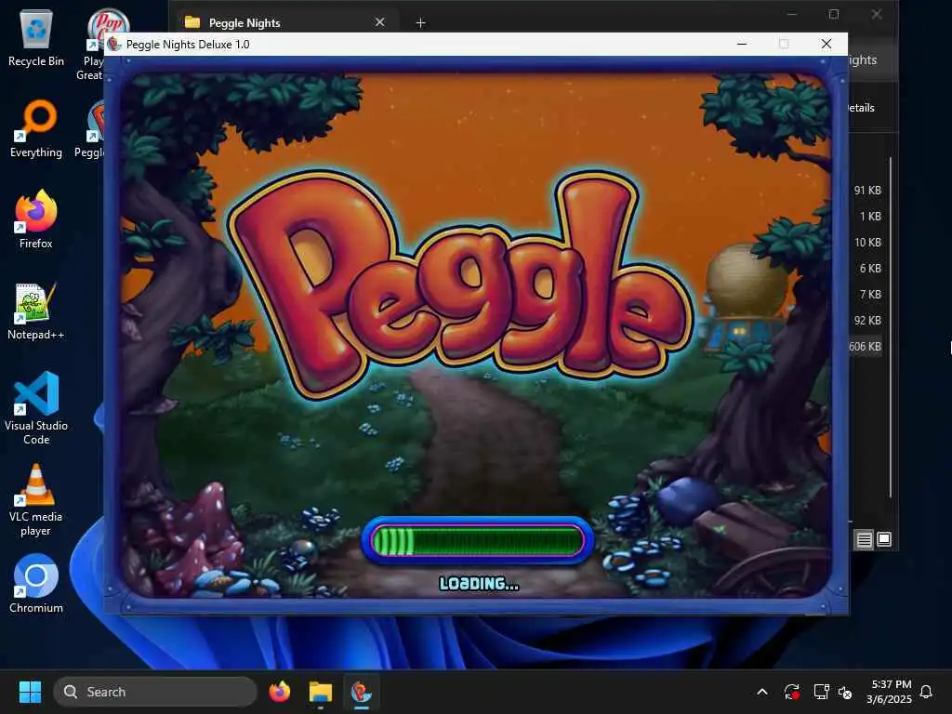
Task: Launch Firefox from the desktop shortcut
Action: pos(36,219)
